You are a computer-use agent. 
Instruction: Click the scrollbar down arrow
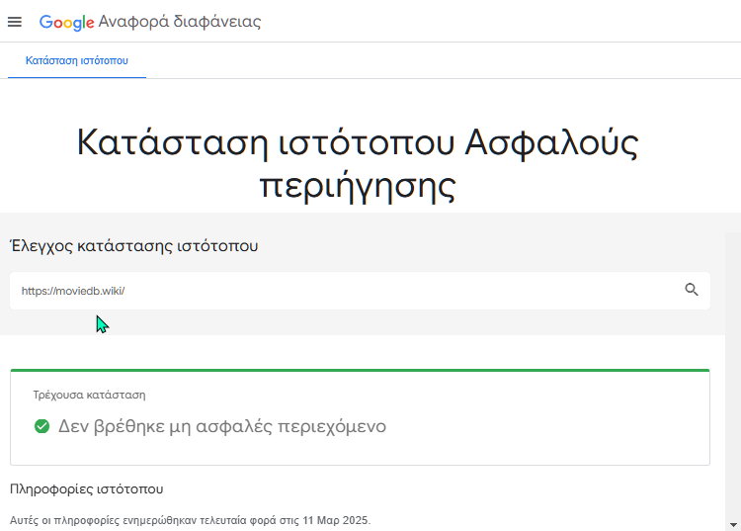click(733, 525)
